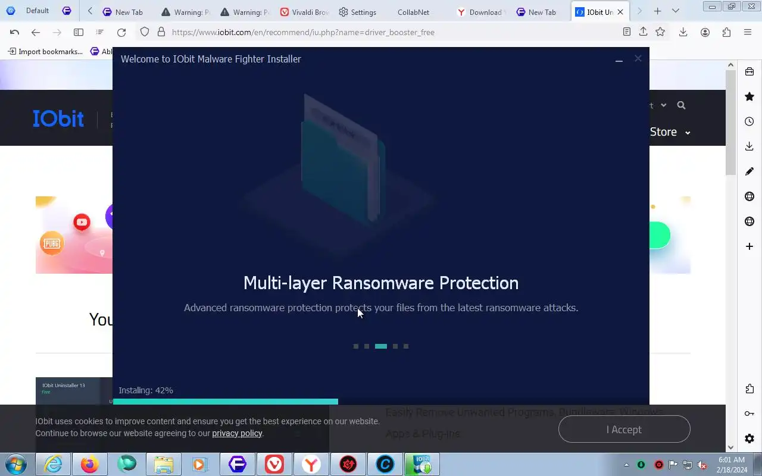Bookmark this page with the star icon

click(660, 32)
